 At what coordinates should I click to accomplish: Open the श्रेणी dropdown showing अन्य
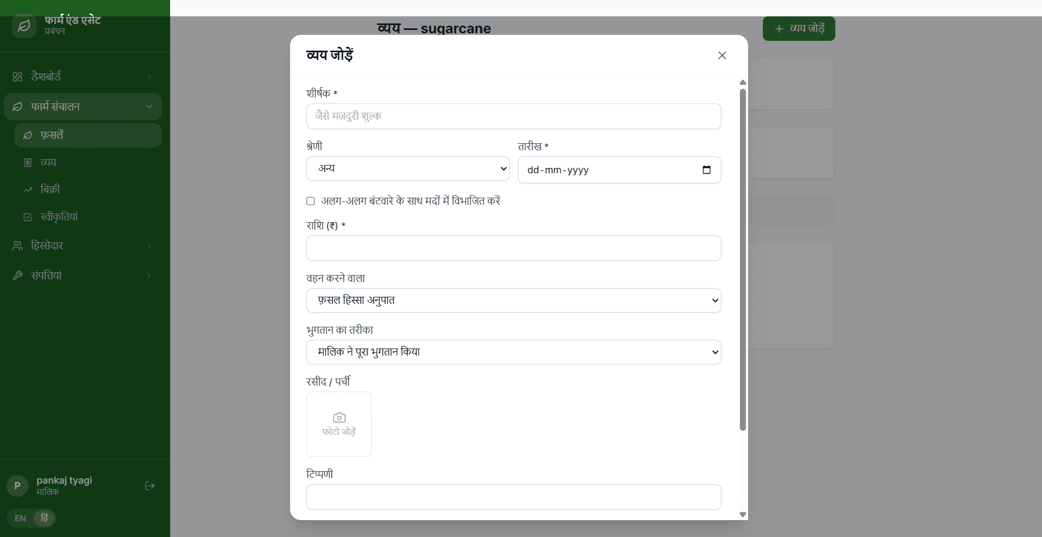pos(408,169)
